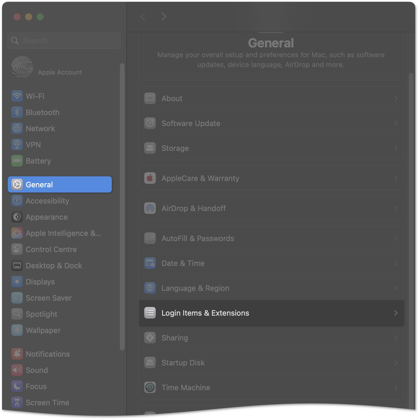
Task: Click the Spotlight magnifier icon in sidebar
Action: 17,314
